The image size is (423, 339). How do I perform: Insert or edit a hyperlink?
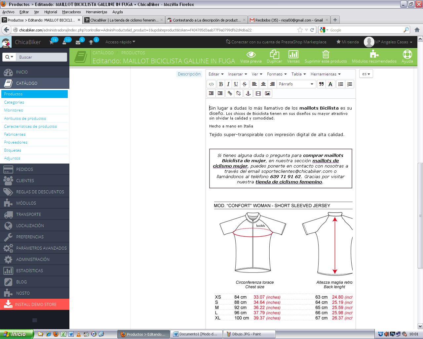pos(230,93)
